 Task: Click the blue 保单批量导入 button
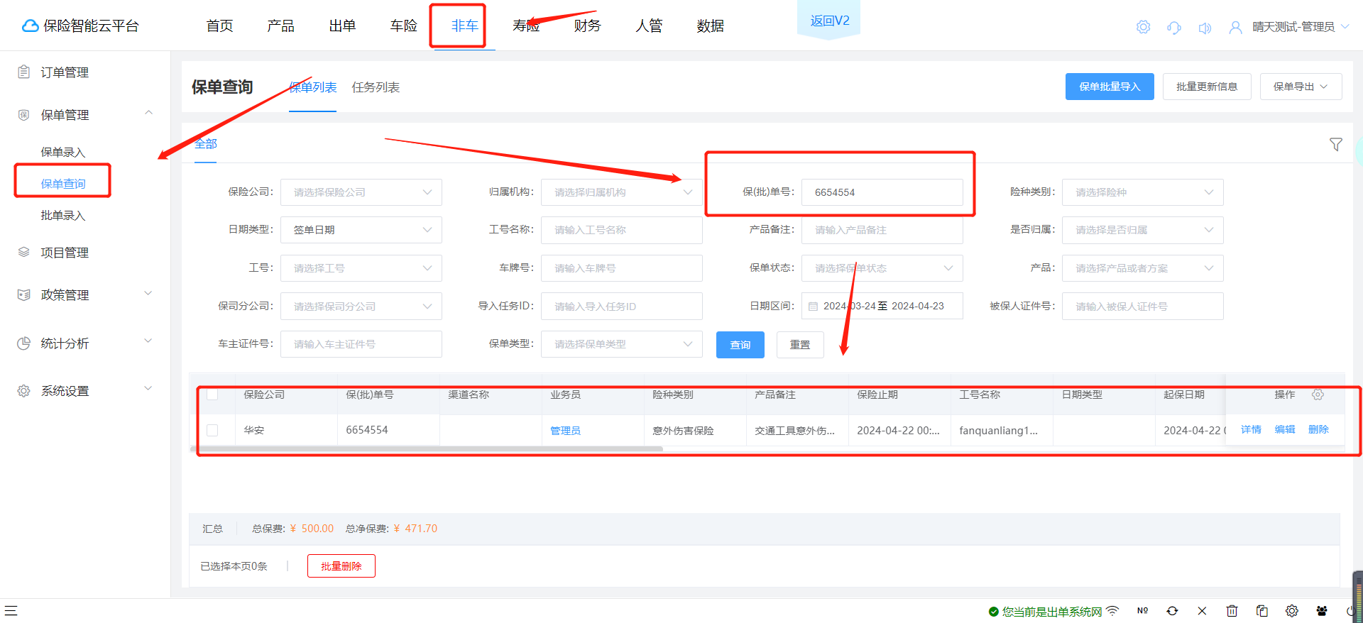coord(1110,87)
